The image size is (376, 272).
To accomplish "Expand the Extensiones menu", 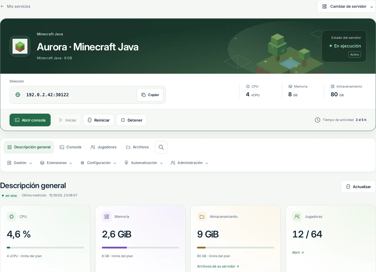I will click(x=56, y=163).
